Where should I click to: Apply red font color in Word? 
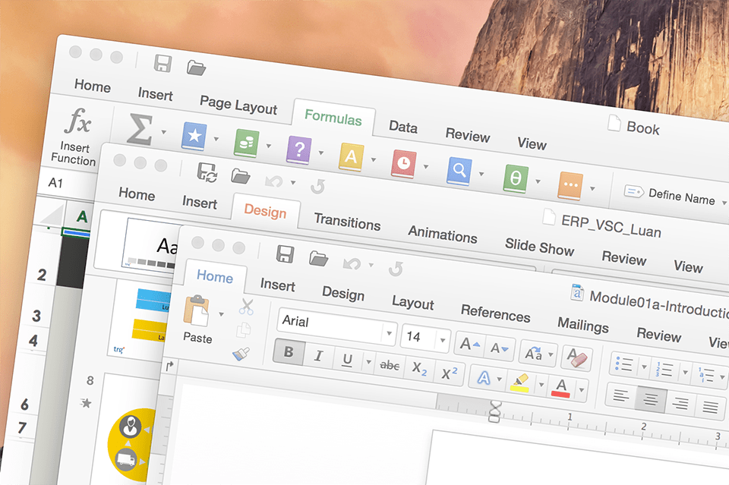[x=560, y=388]
